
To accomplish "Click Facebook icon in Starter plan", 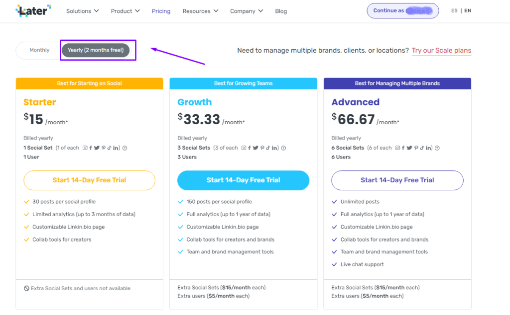I will pyautogui.click(x=91, y=148).
